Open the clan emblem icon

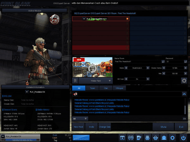click(x=131, y=138)
